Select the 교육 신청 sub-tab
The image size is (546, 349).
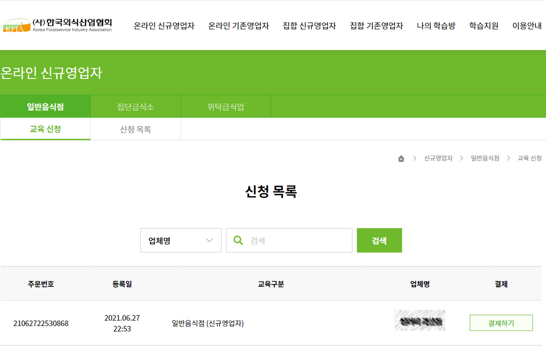click(x=45, y=129)
